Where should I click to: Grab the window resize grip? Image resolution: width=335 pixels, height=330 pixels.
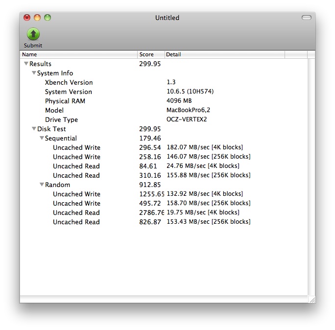point(312,300)
